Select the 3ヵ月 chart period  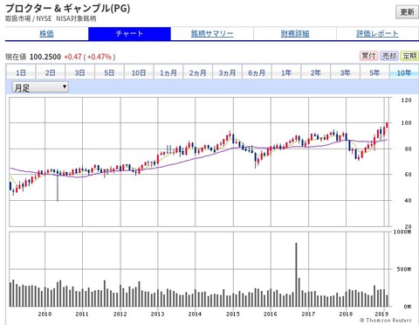tap(227, 73)
